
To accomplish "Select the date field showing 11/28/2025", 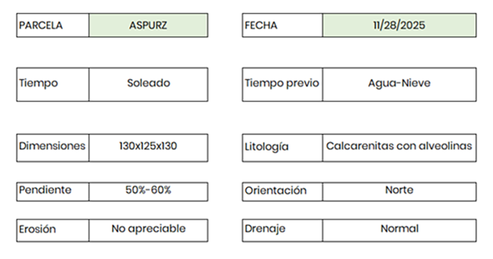I will [x=399, y=26].
